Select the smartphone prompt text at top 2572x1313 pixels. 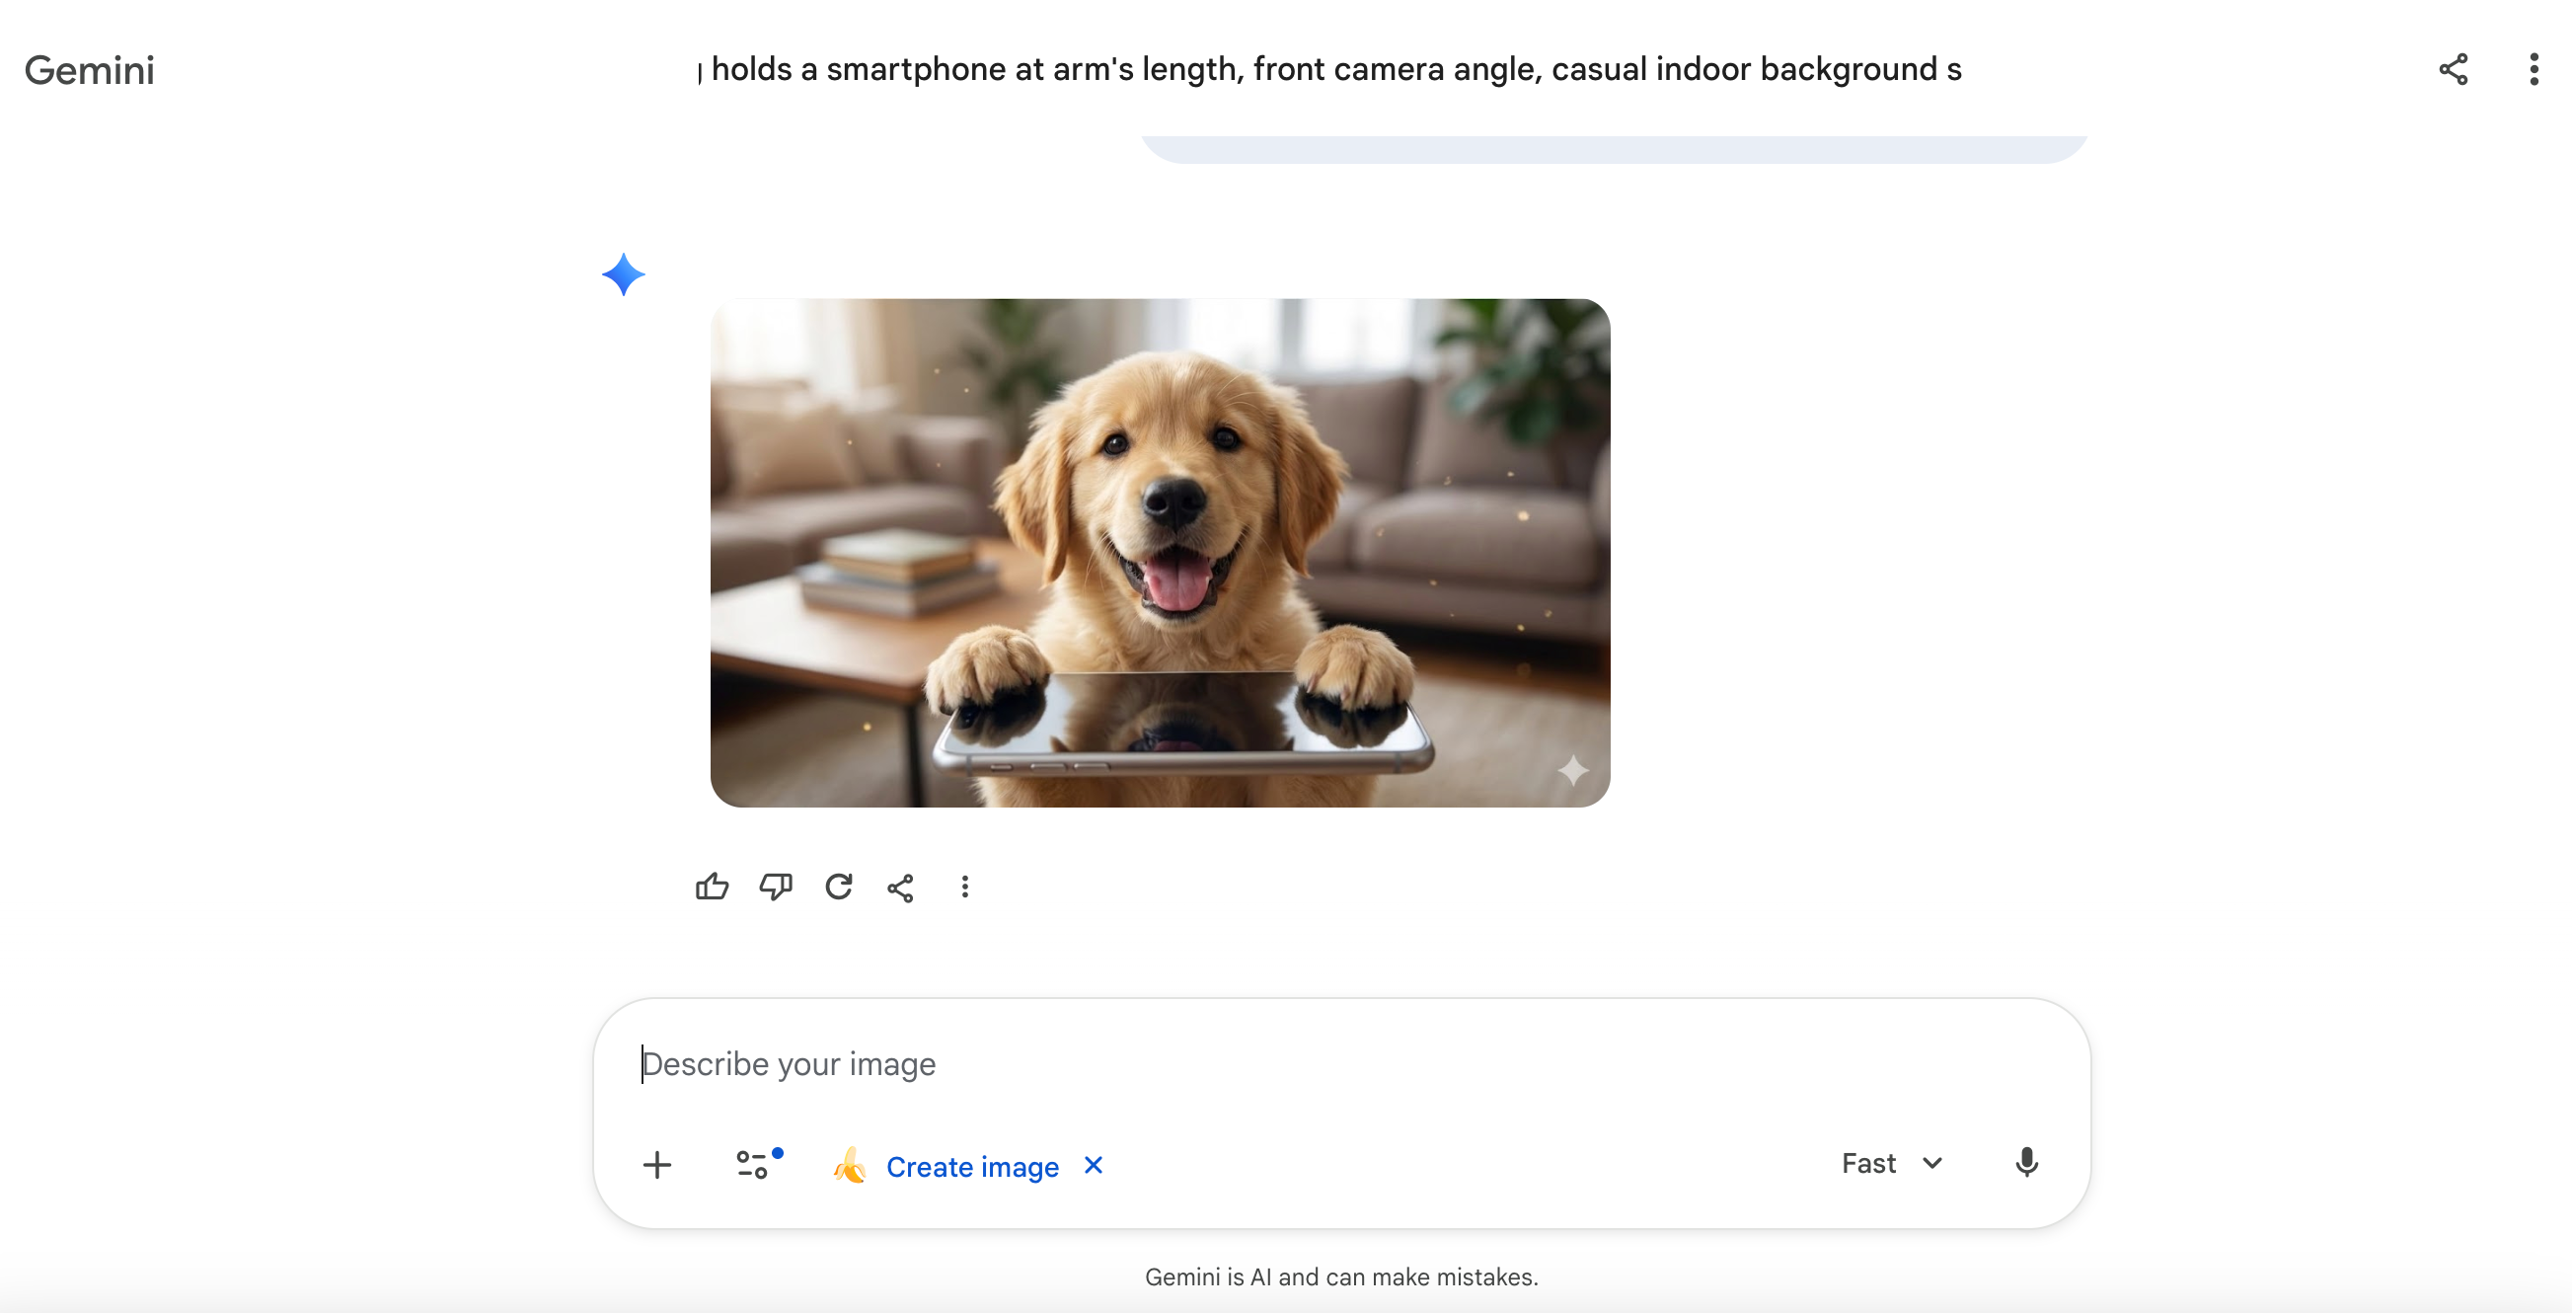click(1327, 69)
